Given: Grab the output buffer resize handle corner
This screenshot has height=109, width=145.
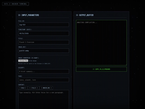Looking at the screenshot, I should (x=126, y=65).
